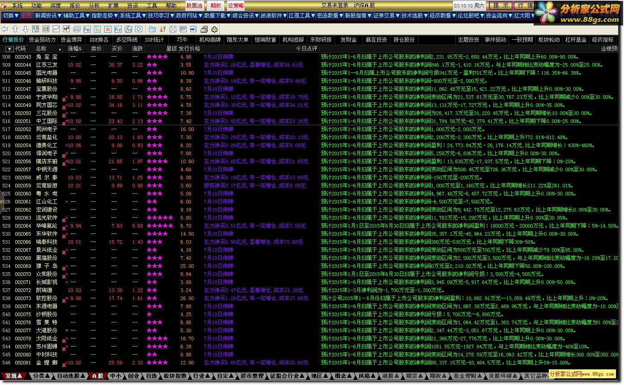The height and width of the screenshot is (385, 624).
Task: Click the 云策略 button
Action: point(236,6)
